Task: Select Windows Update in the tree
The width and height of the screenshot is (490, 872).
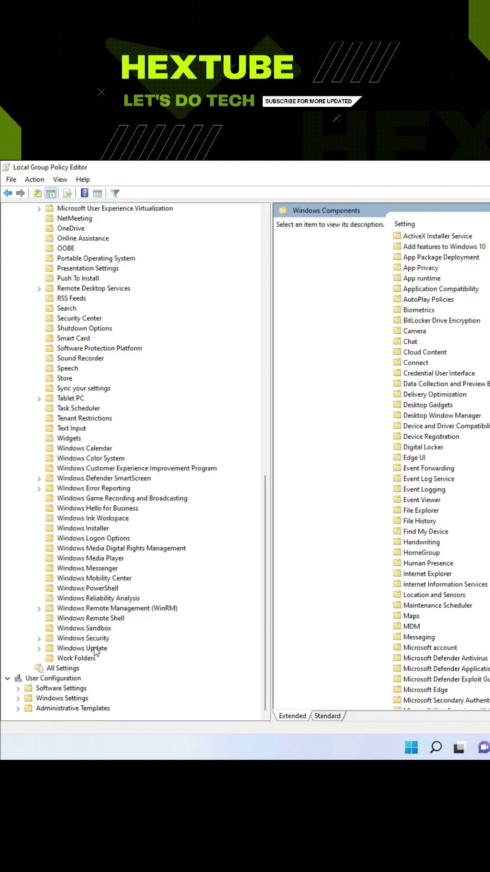Action: pyautogui.click(x=82, y=648)
